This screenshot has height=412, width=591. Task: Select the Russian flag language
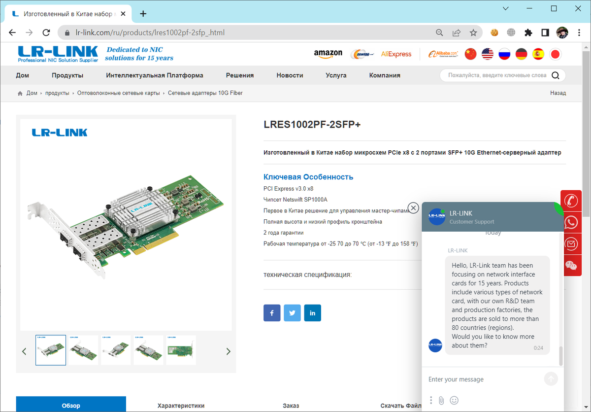tap(504, 54)
